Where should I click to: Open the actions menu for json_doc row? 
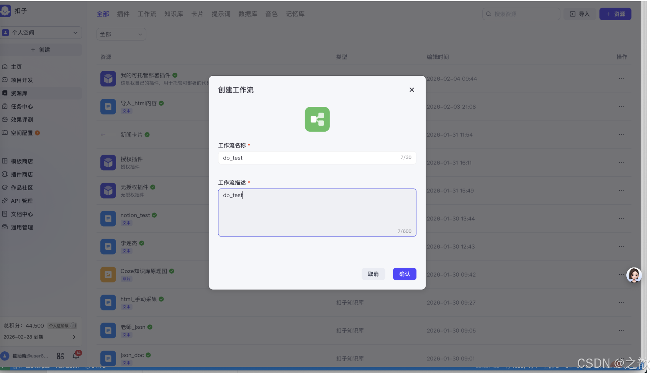(621, 359)
